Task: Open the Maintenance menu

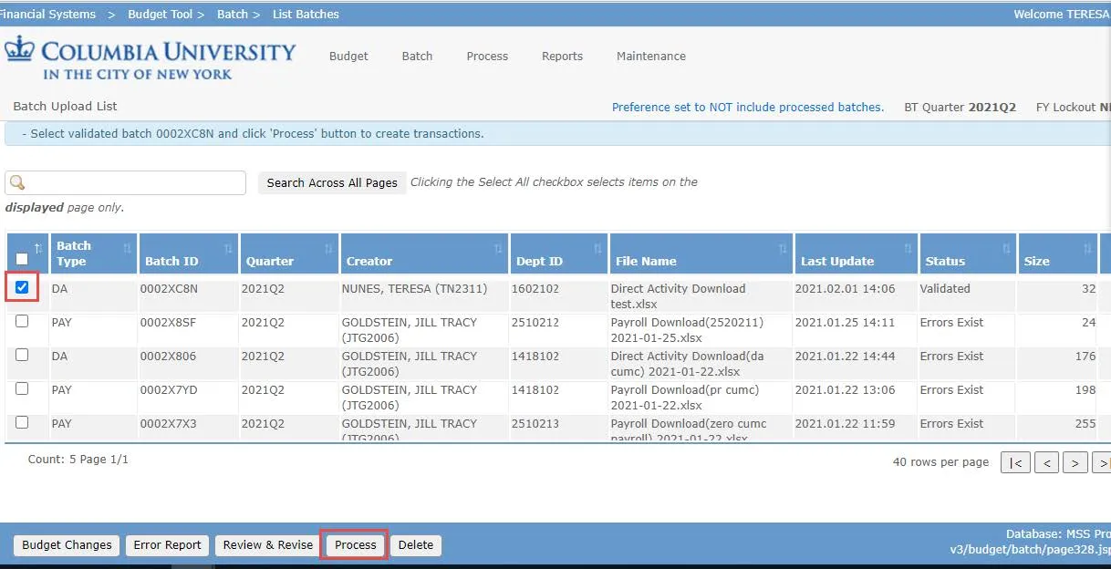Action: click(651, 56)
